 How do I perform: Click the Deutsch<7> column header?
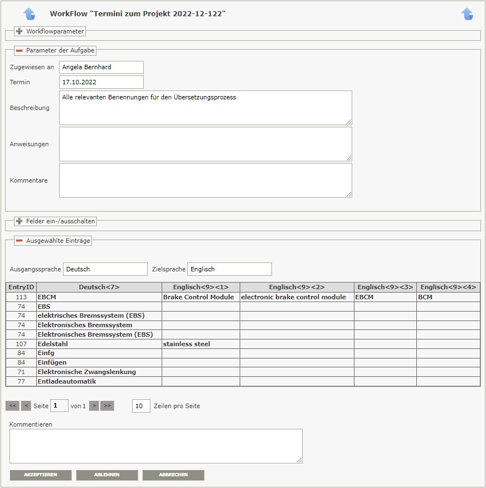(99, 287)
